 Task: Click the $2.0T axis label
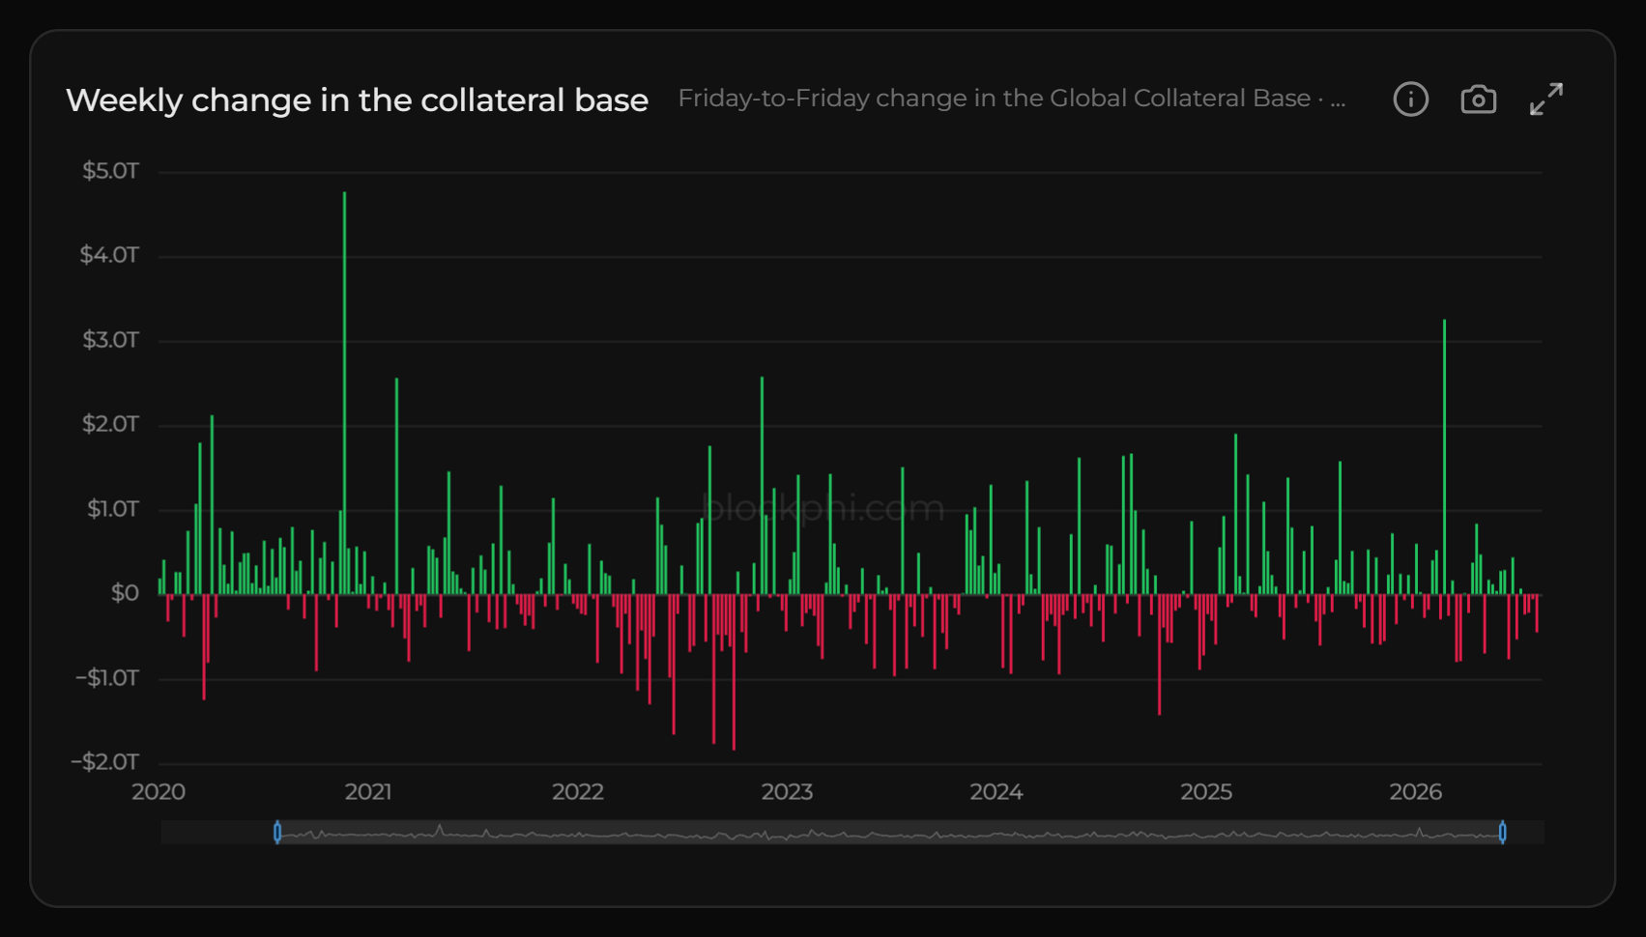click(110, 424)
